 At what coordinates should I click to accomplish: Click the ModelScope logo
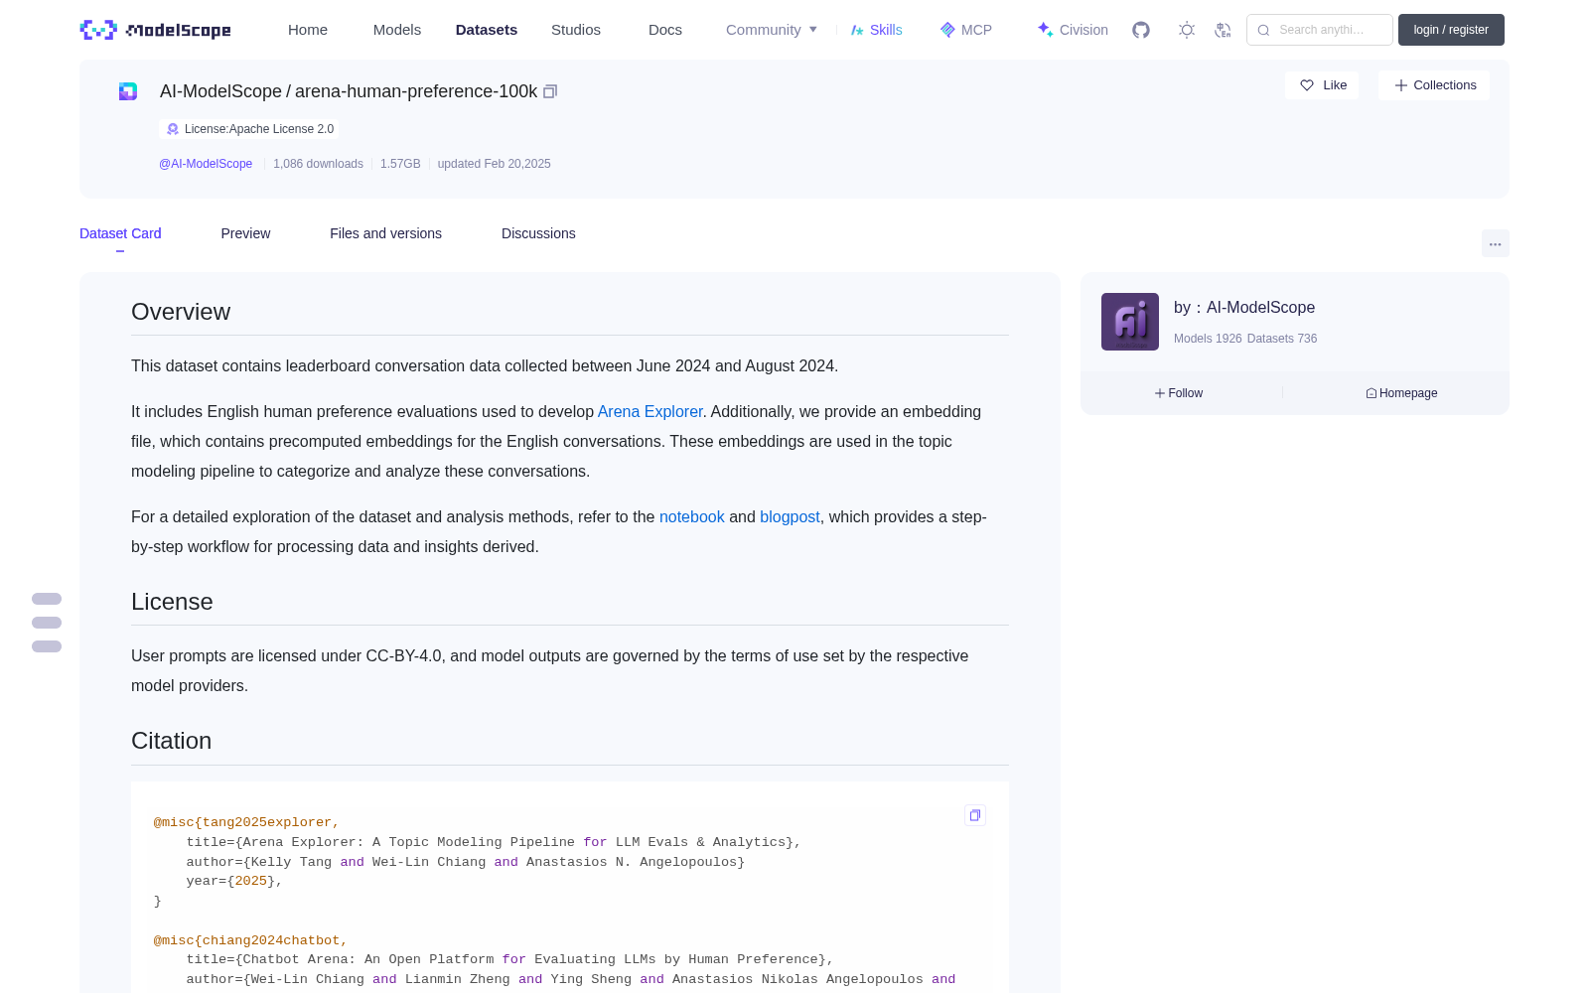point(155,30)
